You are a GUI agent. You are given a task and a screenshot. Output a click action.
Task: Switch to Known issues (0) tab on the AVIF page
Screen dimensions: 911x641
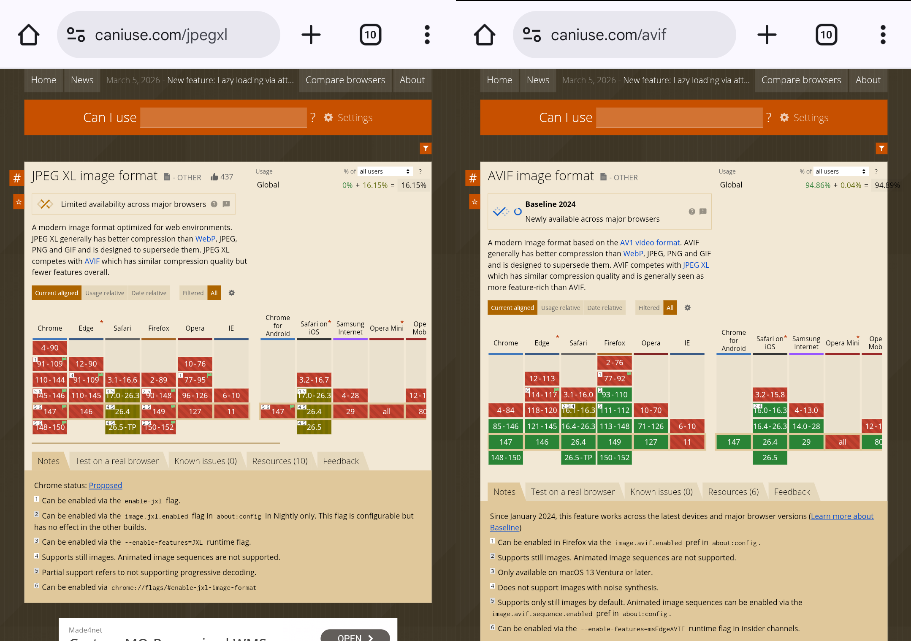[661, 492]
